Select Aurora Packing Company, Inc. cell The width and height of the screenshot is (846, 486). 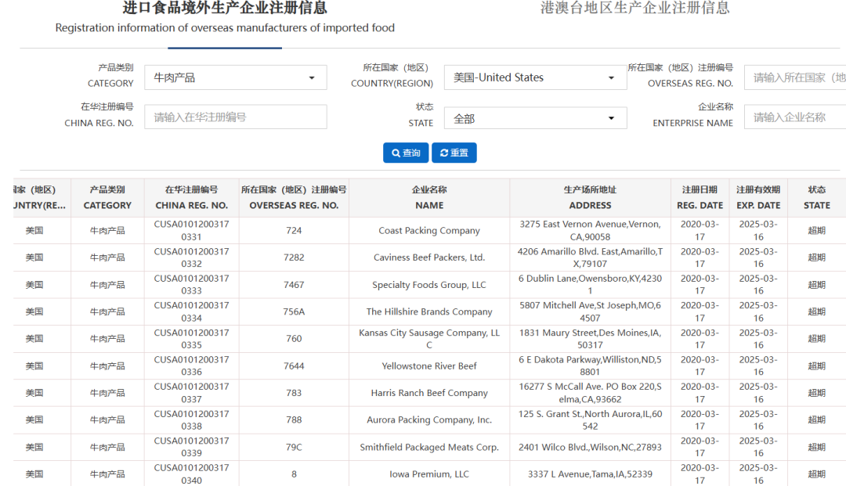click(429, 420)
